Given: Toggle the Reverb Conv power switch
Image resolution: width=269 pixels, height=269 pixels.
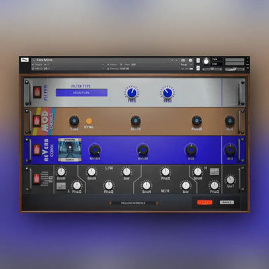Looking at the screenshot, I should pyautogui.click(x=37, y=149).
